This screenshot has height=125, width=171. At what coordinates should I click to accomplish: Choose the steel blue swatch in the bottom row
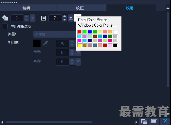pos(95,45)
